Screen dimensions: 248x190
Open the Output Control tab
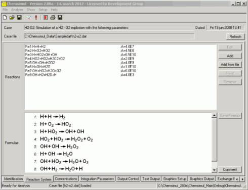click(x=128, y=179)
